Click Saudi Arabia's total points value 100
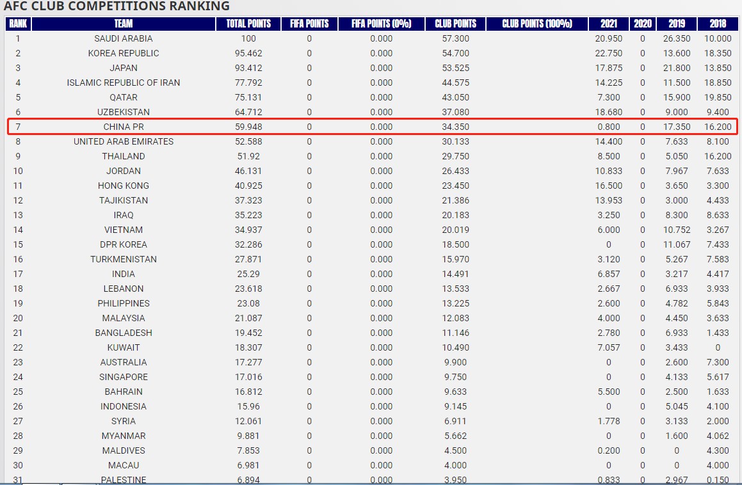This screenshot has width=742, height=485. pyautogui.click(x=248, y=38)
